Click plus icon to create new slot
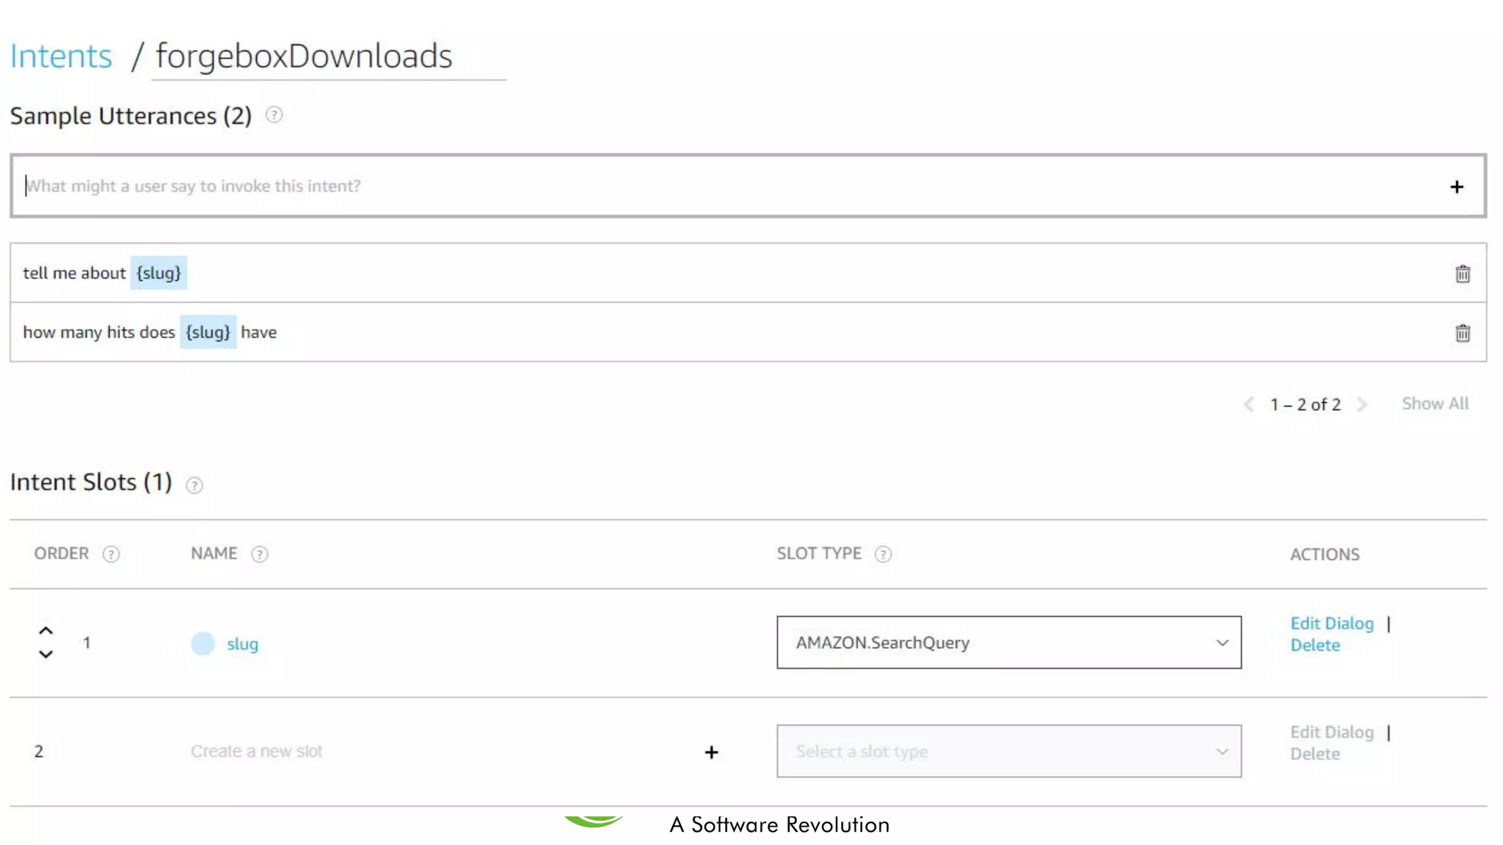 (711, 752)
